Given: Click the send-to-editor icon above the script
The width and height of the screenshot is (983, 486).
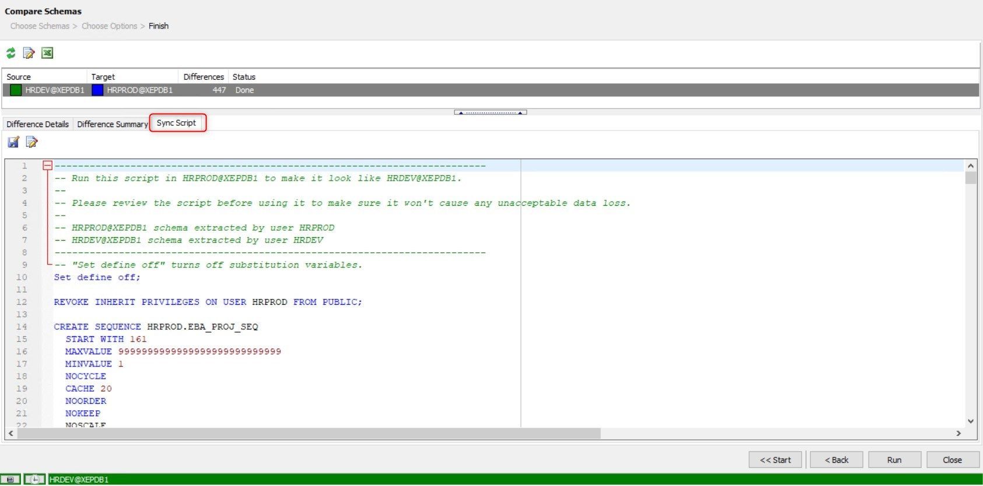Looking at the screenshot, I should point(32,142).
